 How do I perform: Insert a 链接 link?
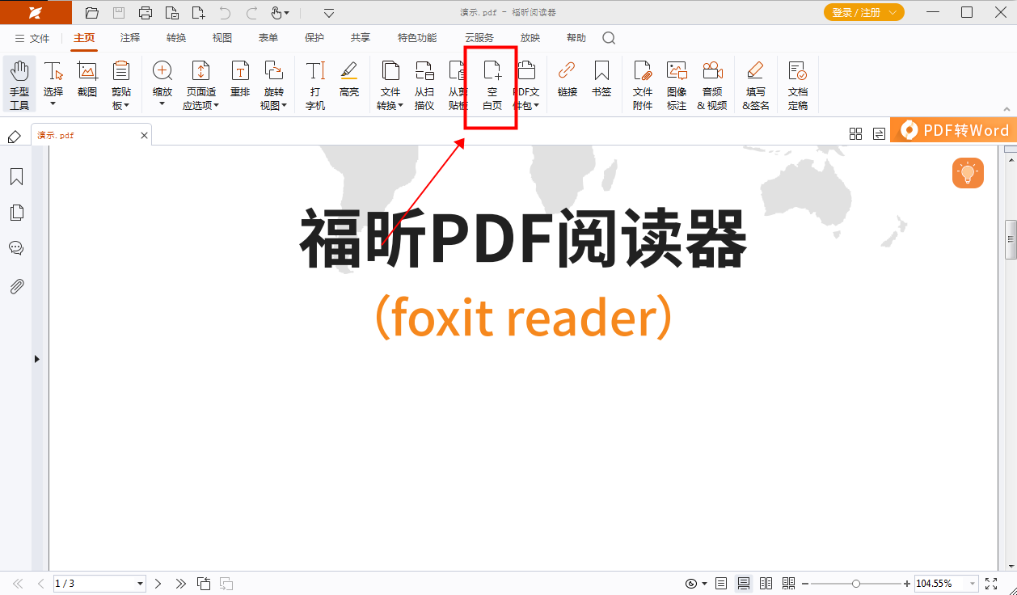tap(568, 79)
